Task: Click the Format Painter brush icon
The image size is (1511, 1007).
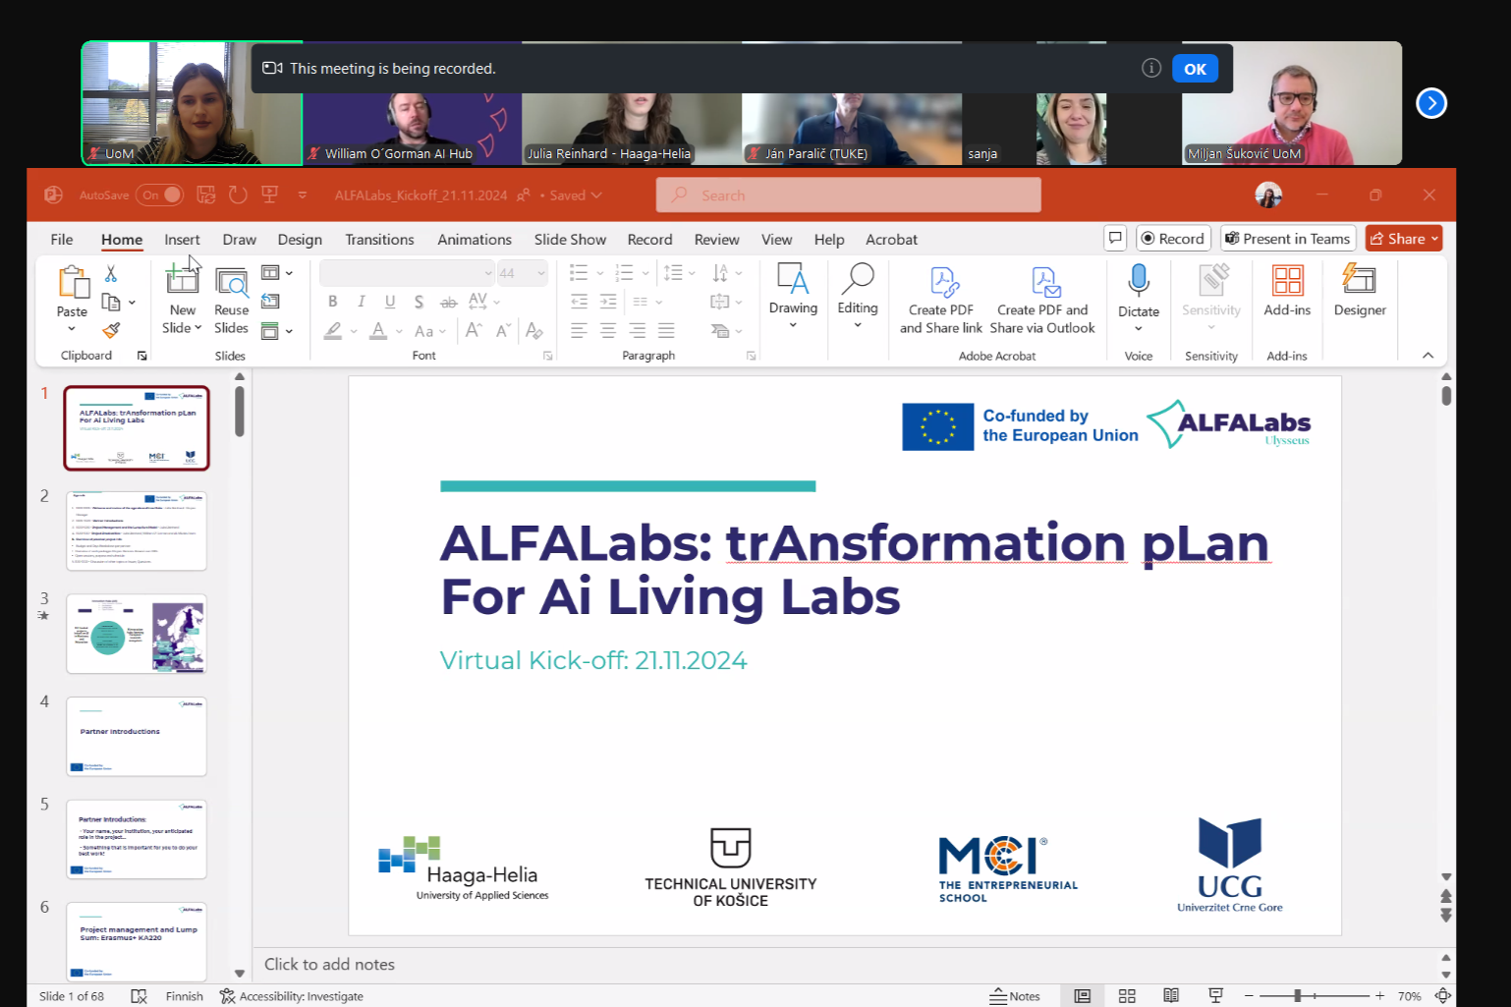Action: pyautogui.click(x=111, y=330)
